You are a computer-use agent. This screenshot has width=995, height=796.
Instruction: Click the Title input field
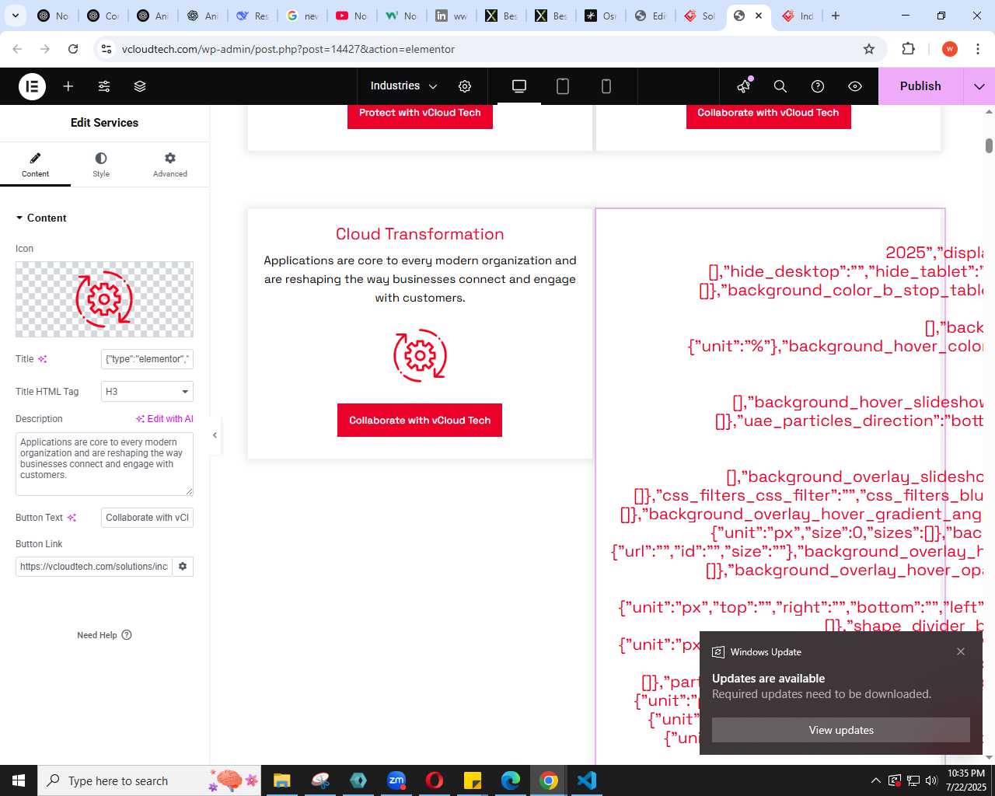[x=147, y=359]
